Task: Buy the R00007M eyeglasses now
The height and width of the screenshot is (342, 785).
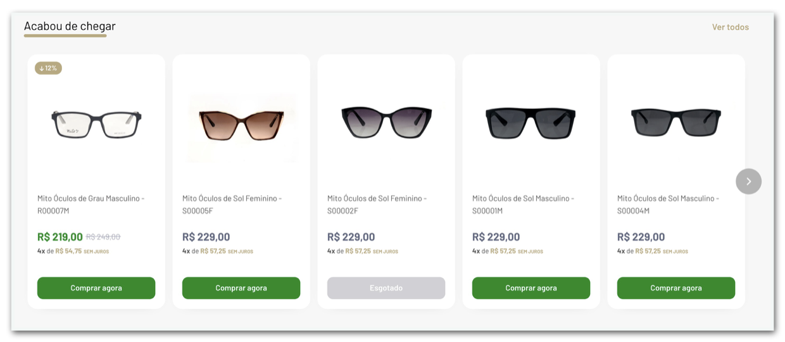Action: (x=96, y=288)
